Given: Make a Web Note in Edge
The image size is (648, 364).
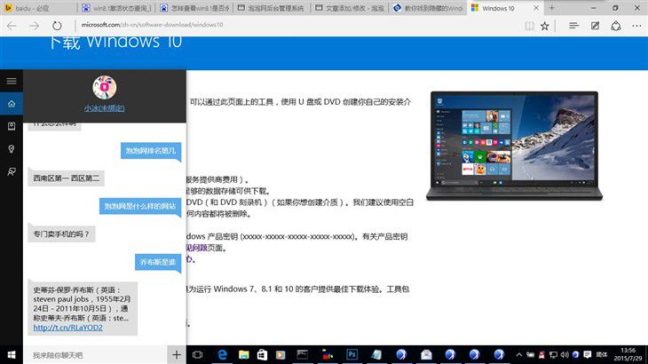Looking at the screenshot, I should (x=595, y=26).
